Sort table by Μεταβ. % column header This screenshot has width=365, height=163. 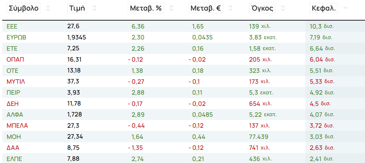coord(146,9)
